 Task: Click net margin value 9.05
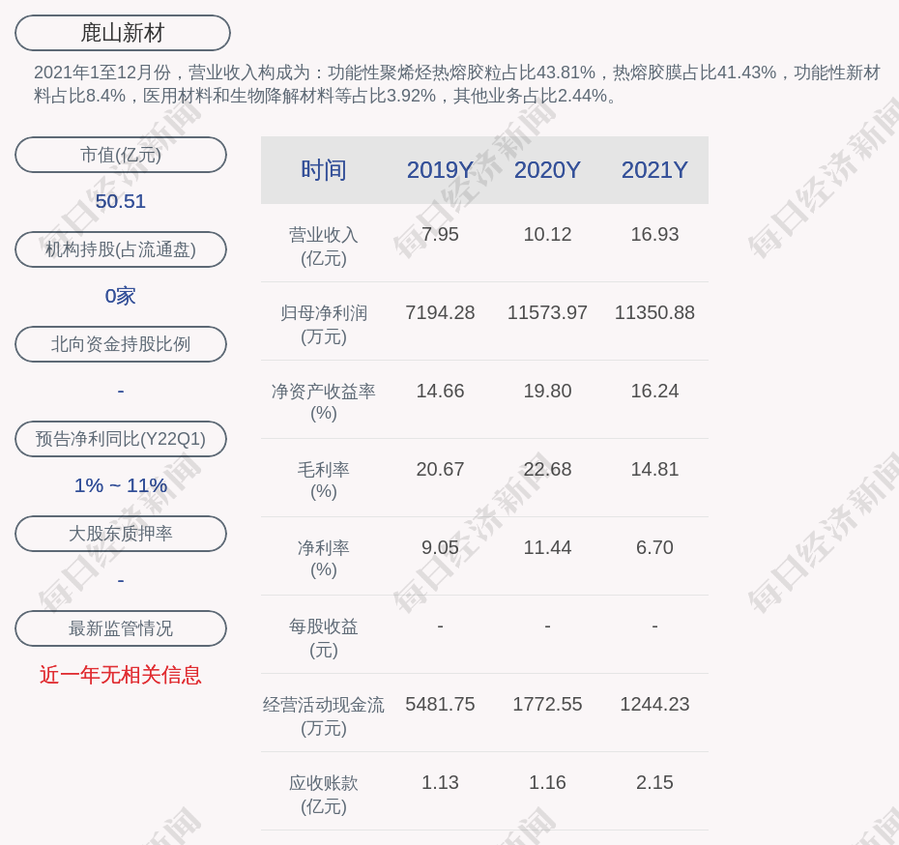pyautogui.click(x=440, y=547)
